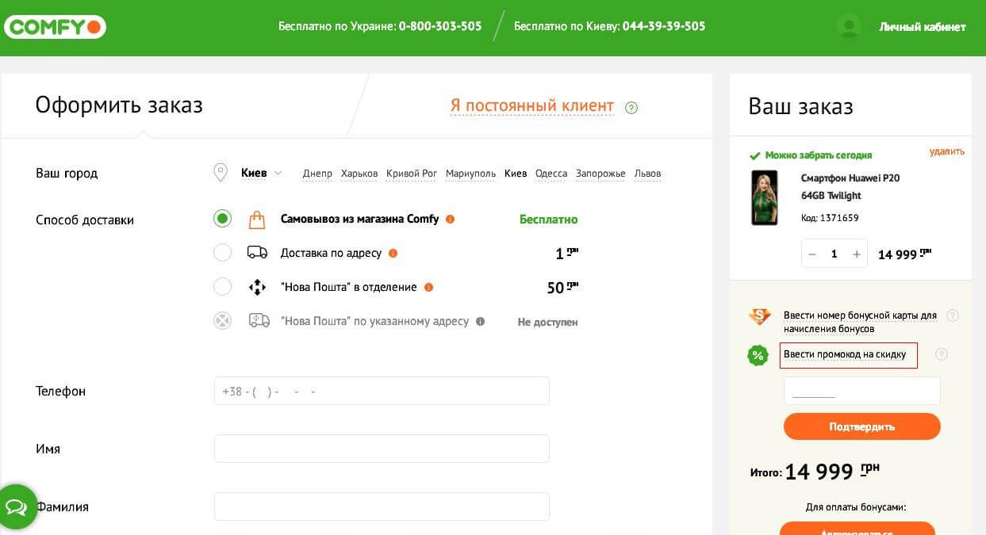This screenshot has height=535, width=986.
Task: Click the bonus card icon
Action: click(x=759, y=317)
